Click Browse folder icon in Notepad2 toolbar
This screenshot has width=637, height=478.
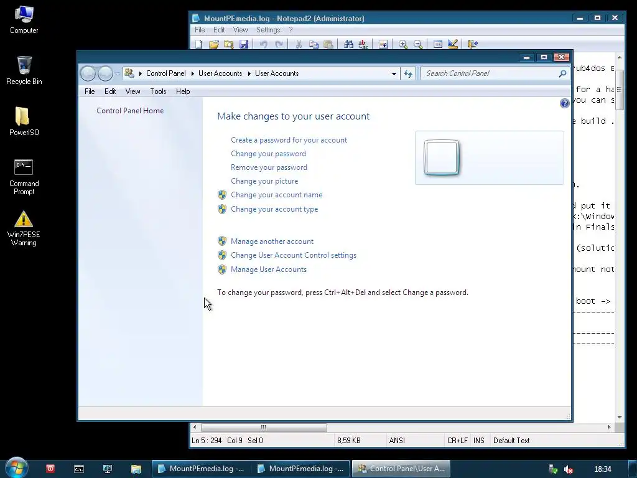pyautogui.click(x=229, y=44)
